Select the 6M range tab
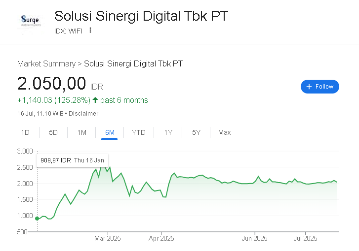Screen dimensions: 359x251 click(x=110, y=132)
